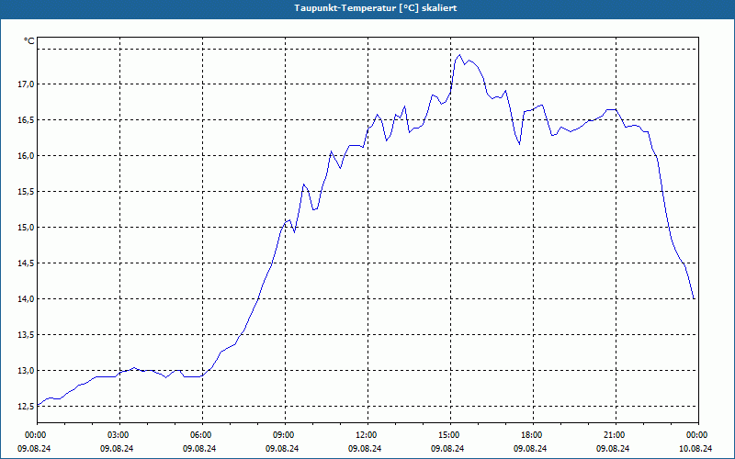Click the 15,0 y-axis label
This screenshot has height=459, width=735.
pyautogui.click(x=27, y=227)
